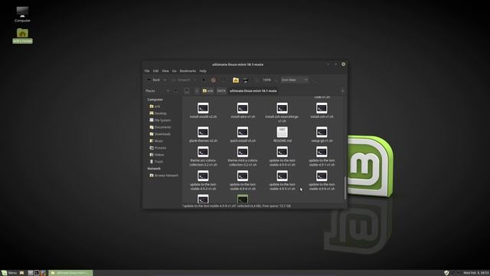This screenshot has width=490, height=276.
Task: Open Videos in the Places sidebar
Action: click(157, 155)
